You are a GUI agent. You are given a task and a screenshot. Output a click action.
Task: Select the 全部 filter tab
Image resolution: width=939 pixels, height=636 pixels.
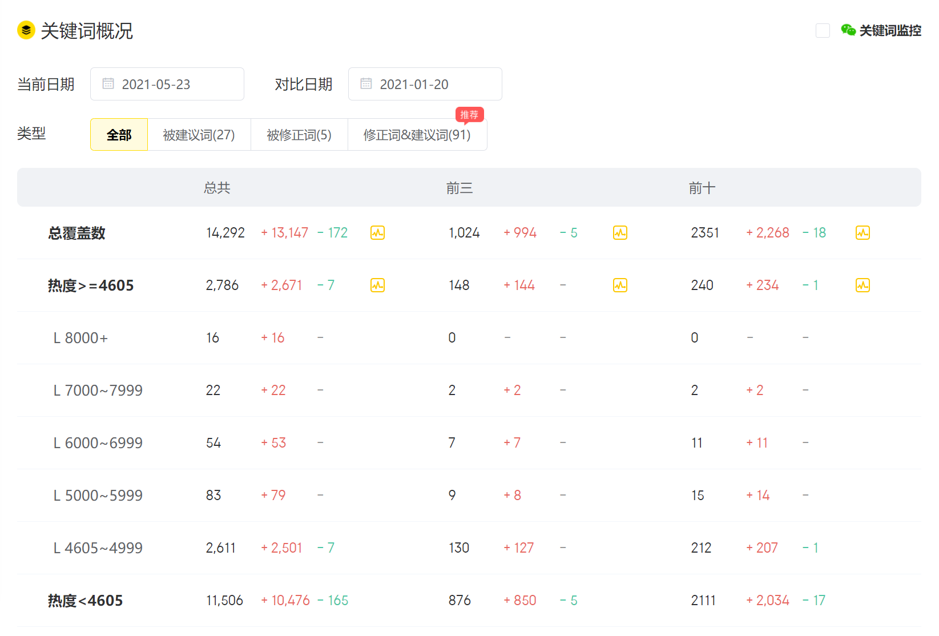tap(119, 134)
